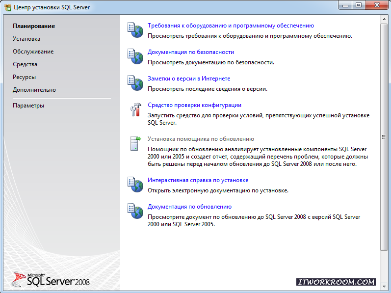Open the Параметры section
This screenshot has width=391, height=293.
[28, 106]
